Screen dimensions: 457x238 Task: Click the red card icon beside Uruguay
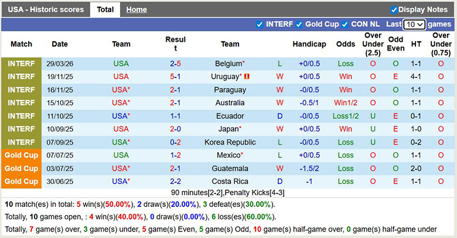[247, 77]
